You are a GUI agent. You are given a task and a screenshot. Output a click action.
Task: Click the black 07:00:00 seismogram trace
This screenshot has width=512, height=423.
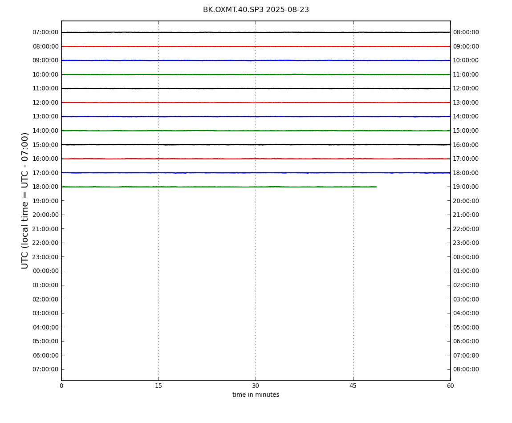pyautogui.click(x=256, y=33)
